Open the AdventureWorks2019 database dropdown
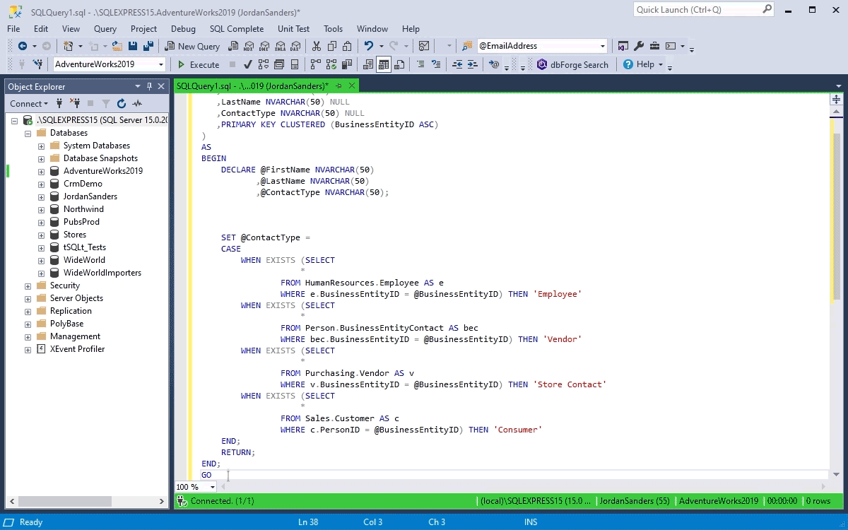This screenshot has width=848, height=530. click(x=161, y=64)
